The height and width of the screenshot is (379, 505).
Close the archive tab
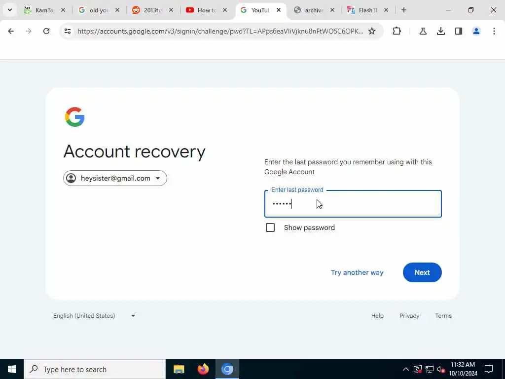pos(332,10)
